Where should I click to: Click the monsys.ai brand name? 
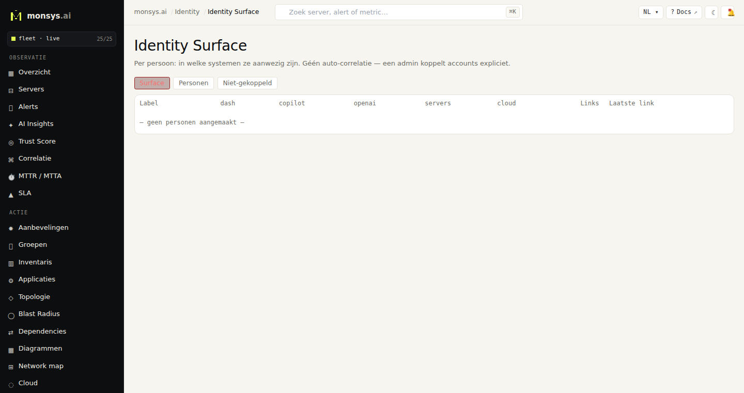click(49, 16)
